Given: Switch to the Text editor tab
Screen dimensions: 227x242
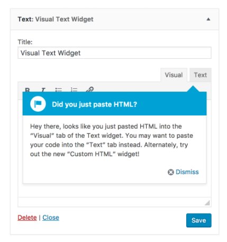Looking at the screenshot, I should 201,75.
